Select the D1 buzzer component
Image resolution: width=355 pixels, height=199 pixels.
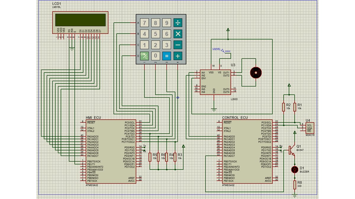tap(294, 170)
